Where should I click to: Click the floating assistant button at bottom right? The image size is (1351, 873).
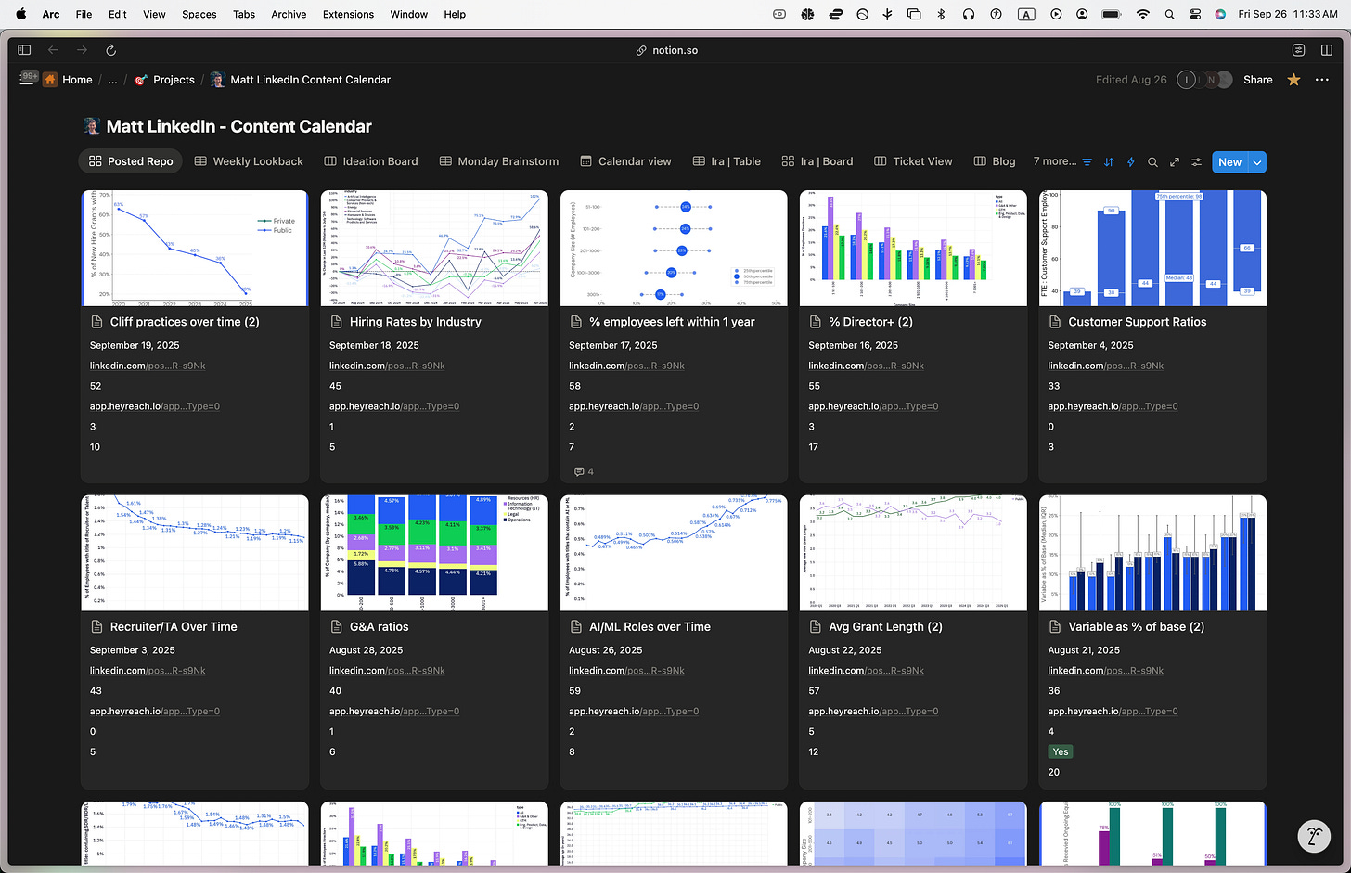coord(1314,836)
